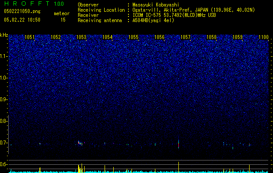This screenshot has height=173, width=273.
Task: Click the 0.9 frequency axis label
Action: pyautogui.click(x=3, y=99)
